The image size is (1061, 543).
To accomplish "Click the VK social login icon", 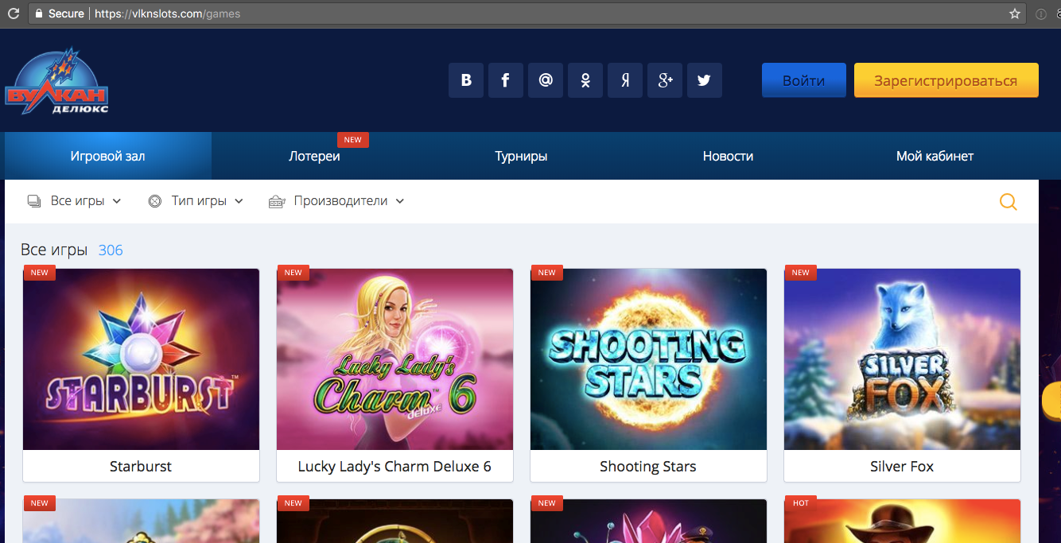I will [466, 80].
